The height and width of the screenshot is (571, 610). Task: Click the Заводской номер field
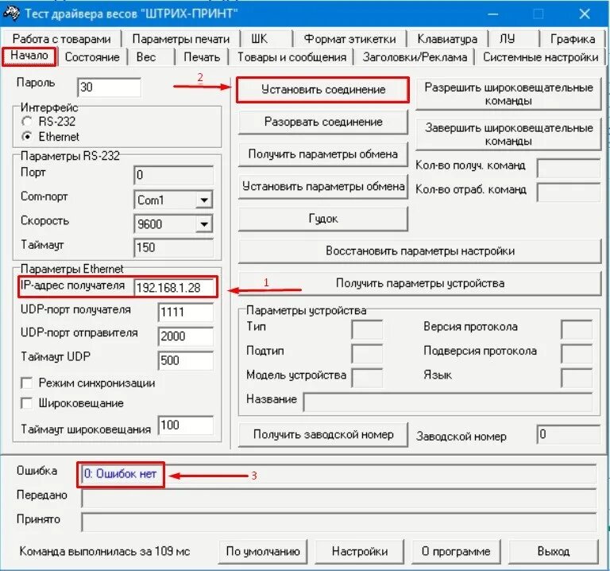pyautogui.click(x=569, y=435)
